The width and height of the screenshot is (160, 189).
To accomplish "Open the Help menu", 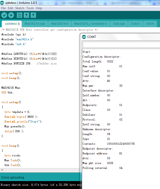I will click(x=39, y=8).
